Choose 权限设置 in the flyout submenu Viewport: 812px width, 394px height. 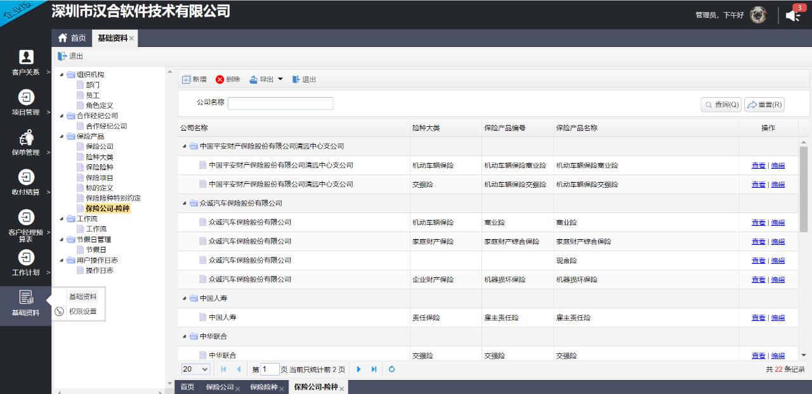[x=83, y=312]
